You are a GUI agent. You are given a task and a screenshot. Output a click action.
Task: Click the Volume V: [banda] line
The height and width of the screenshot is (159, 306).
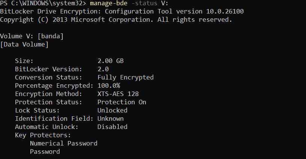pyautogui.click(x=31, y=36)
